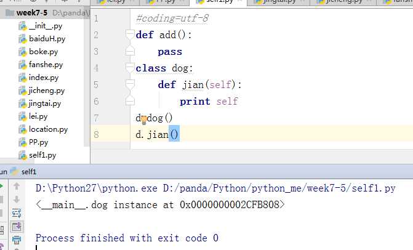This screenshot has height=250, width=413.
Task: Click the '__main__.dog instance' output line
Action: pyautogui.click(x=160, y=204)
